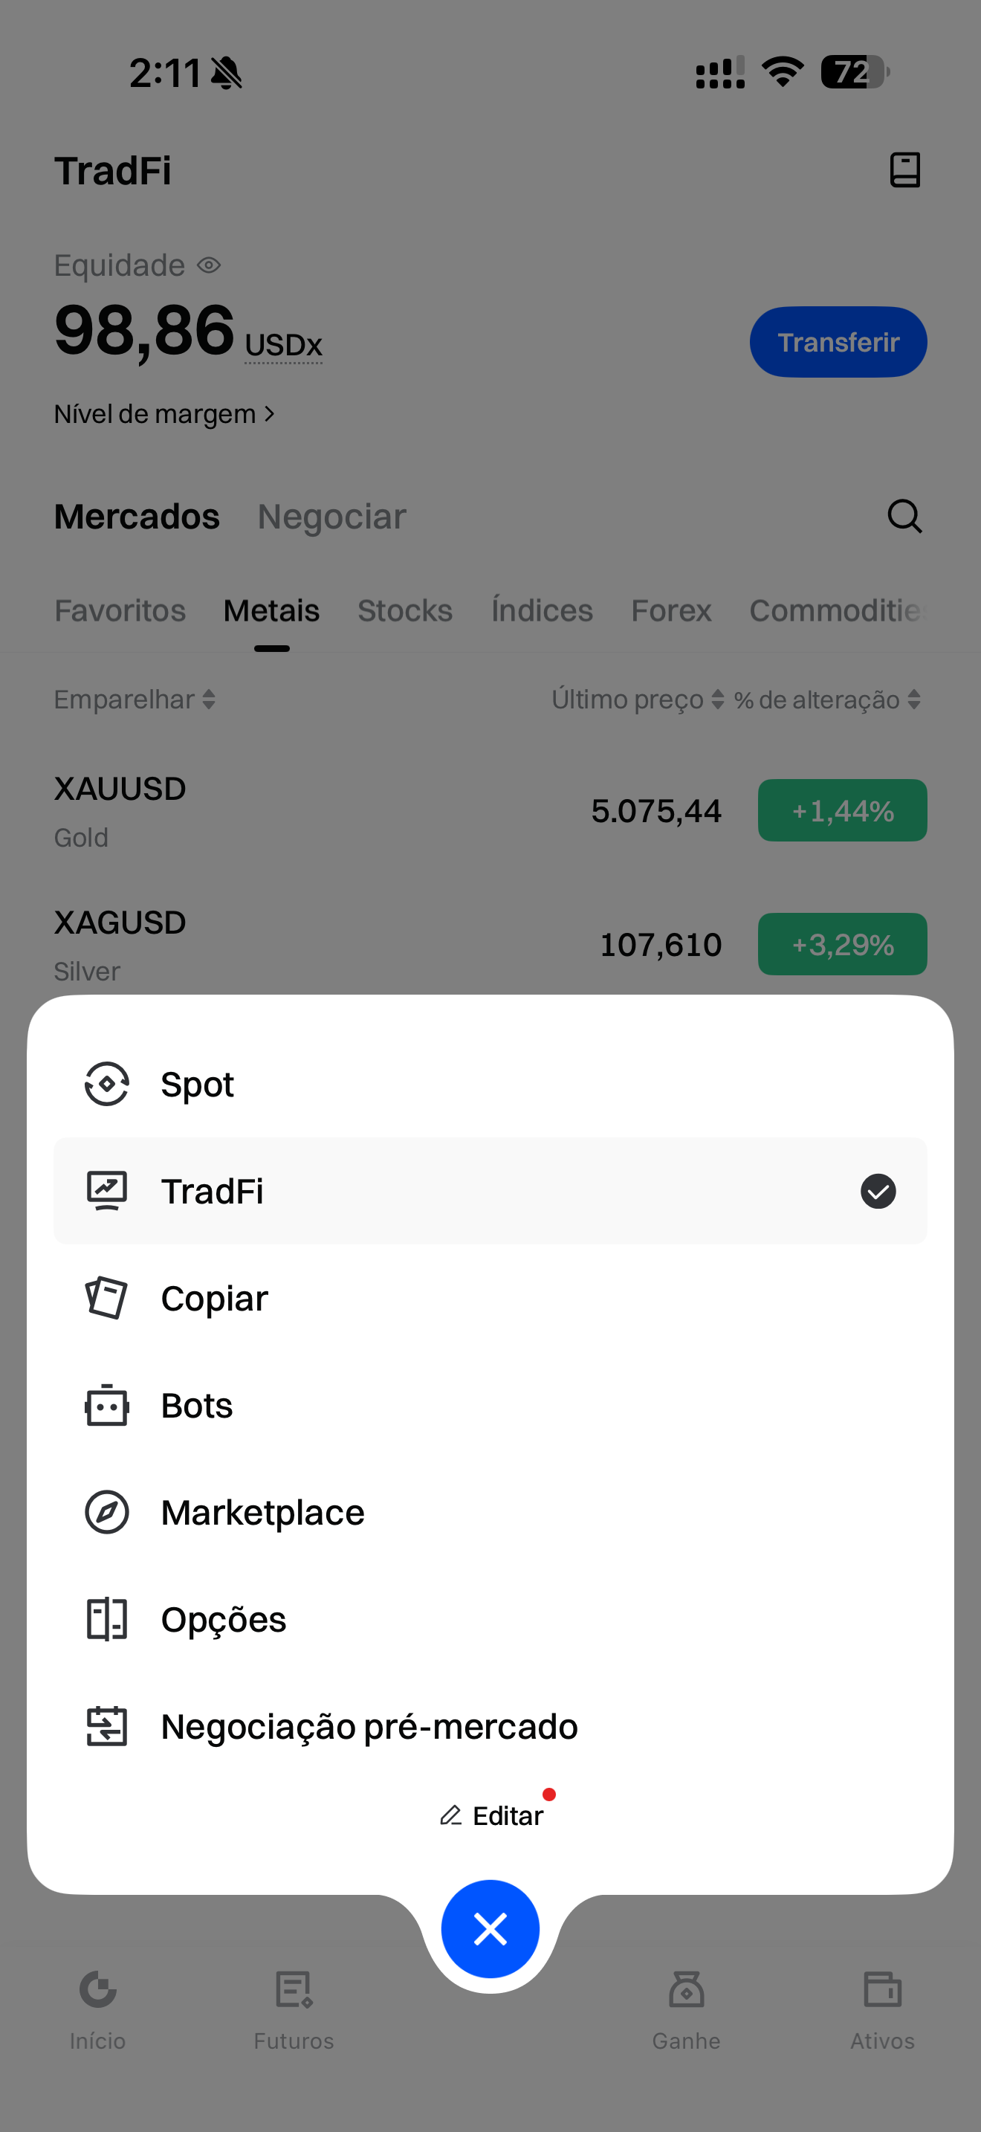Sort by % de alteração

click(x=827, y=700)
